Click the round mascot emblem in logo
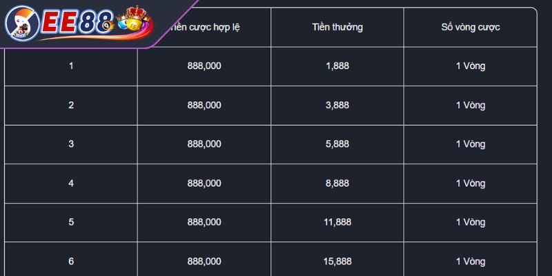 pyautogui.click(x=22, y=23)
